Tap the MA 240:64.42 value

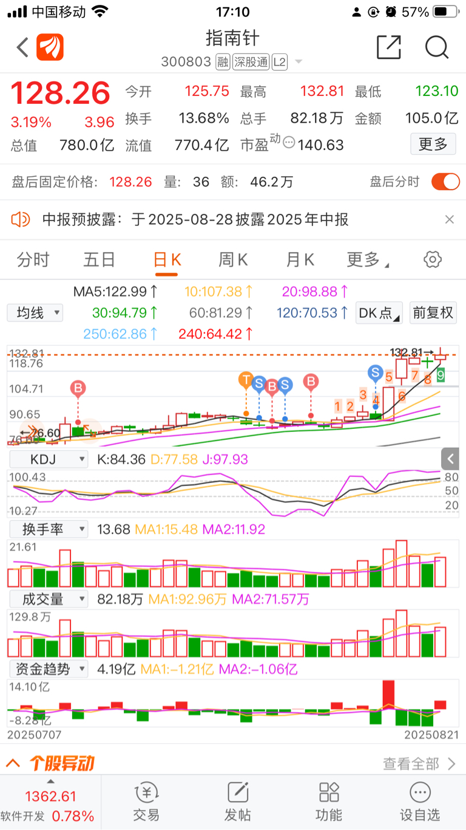215,334
